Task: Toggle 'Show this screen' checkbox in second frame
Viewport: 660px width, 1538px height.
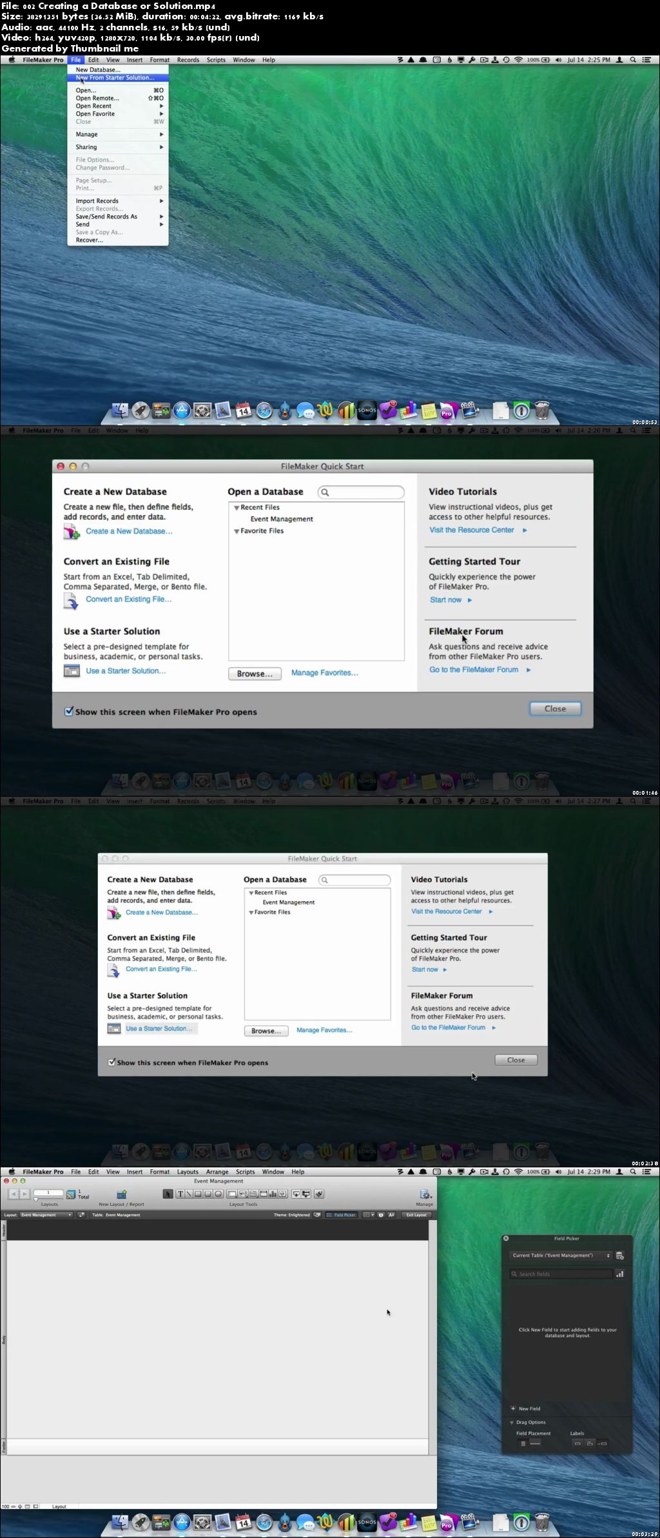Action: (x=69, y=712)
